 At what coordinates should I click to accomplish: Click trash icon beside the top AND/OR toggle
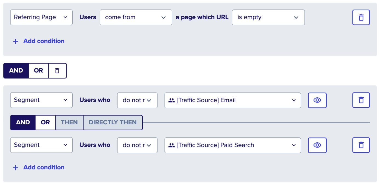coord(57,71)
